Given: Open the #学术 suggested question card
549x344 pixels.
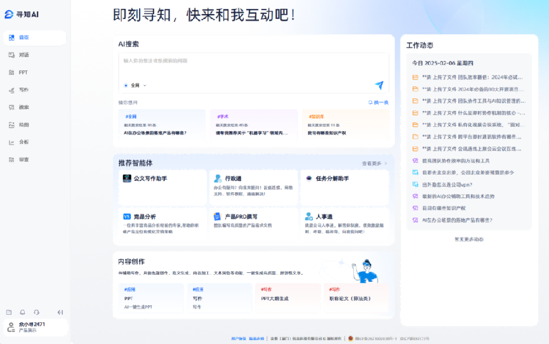Looking at the screenshot, I should pos(254,124).
